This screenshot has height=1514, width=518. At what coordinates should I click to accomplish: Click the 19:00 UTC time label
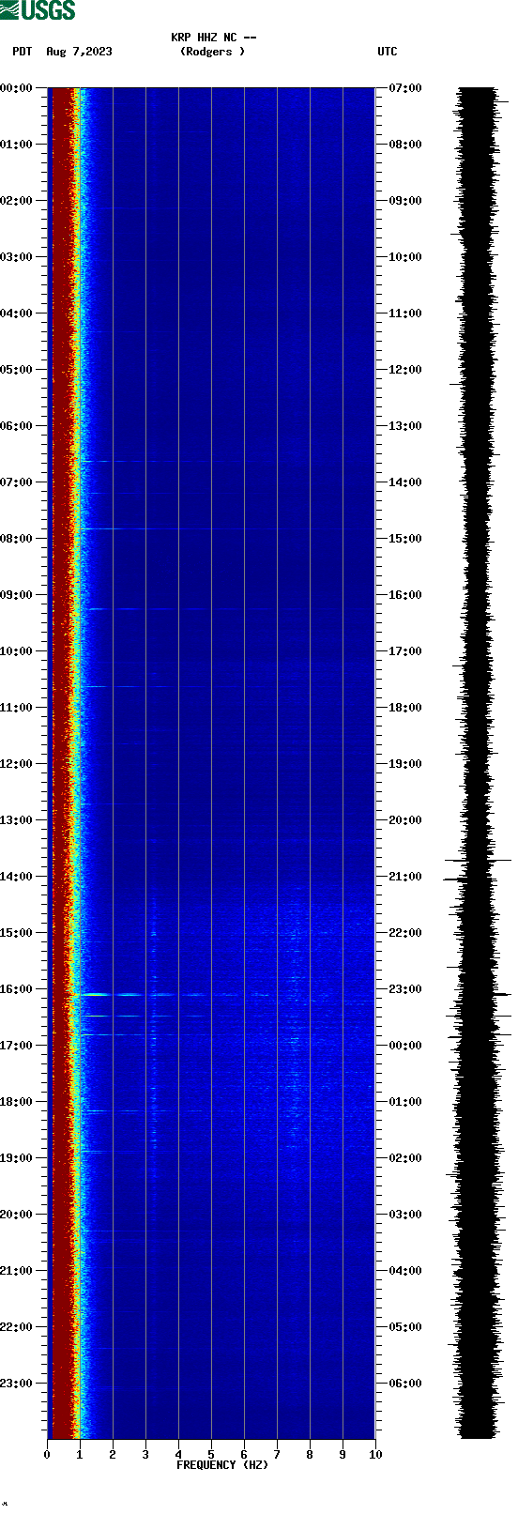(404, 764)
